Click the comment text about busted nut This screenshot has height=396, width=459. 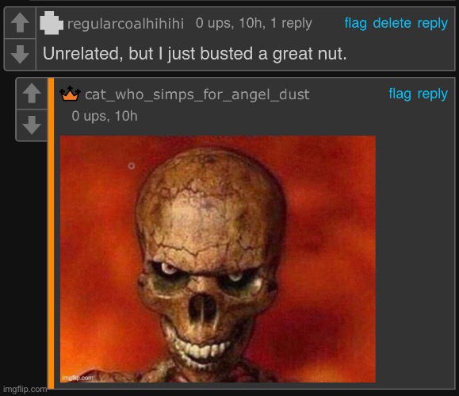[x=195, y=54]
